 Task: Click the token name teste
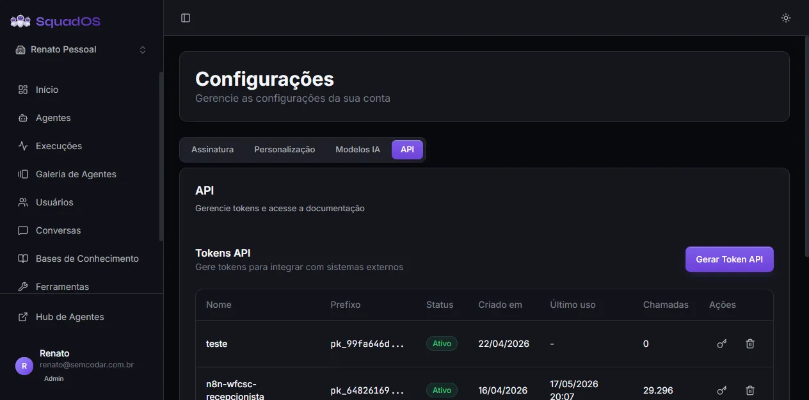click(216, 344)
